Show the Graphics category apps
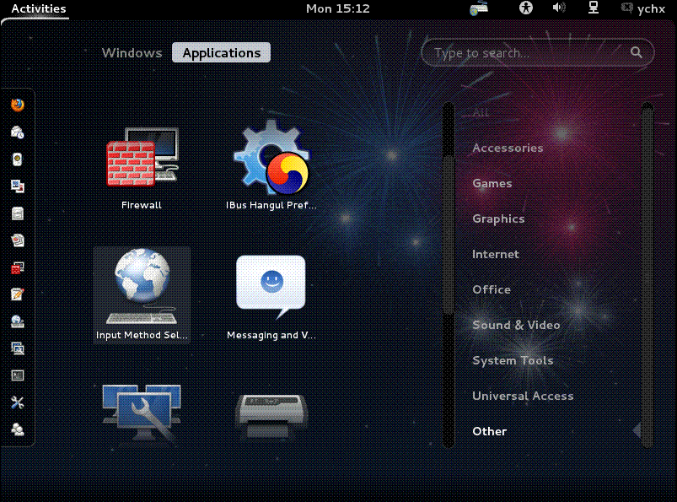This screenshot has height=502, width=677. (x=498, y=219)
